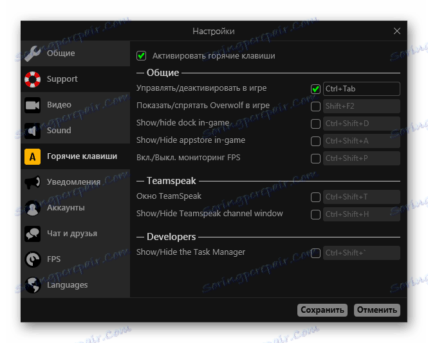The width and height of the screenshot is (428, 343).
Task: Click the Teamspeak section heading
Action: 171,181
